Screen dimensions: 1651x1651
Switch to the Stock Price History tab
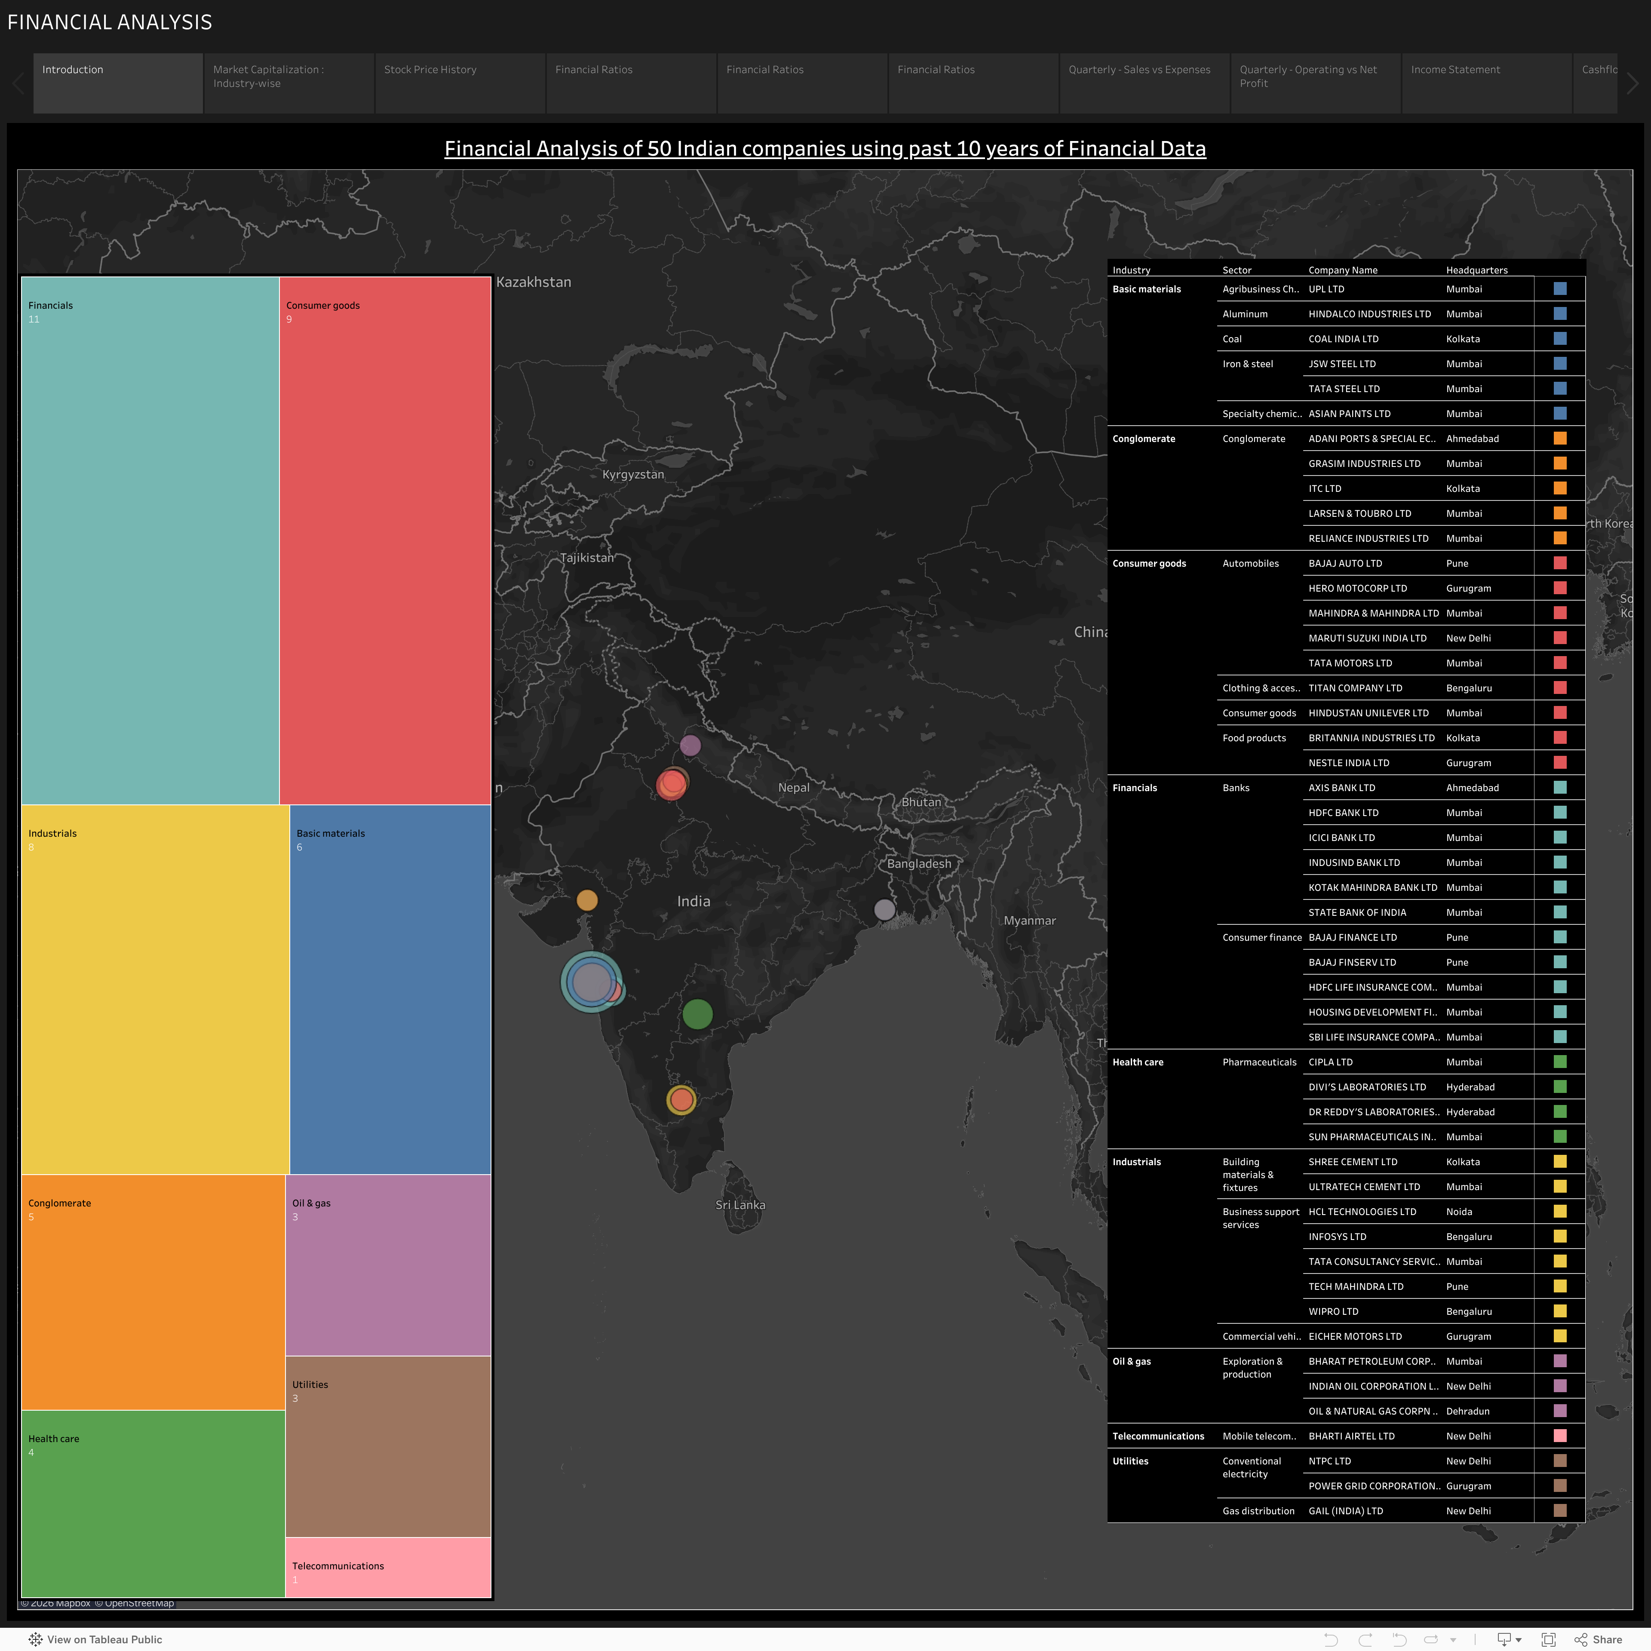coord(460,83)
